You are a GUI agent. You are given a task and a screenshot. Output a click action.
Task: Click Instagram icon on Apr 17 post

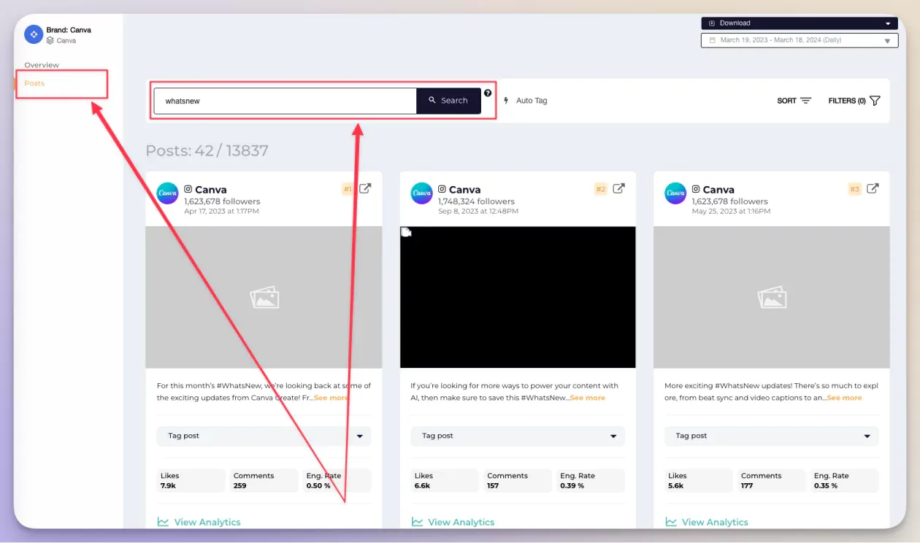188,189
